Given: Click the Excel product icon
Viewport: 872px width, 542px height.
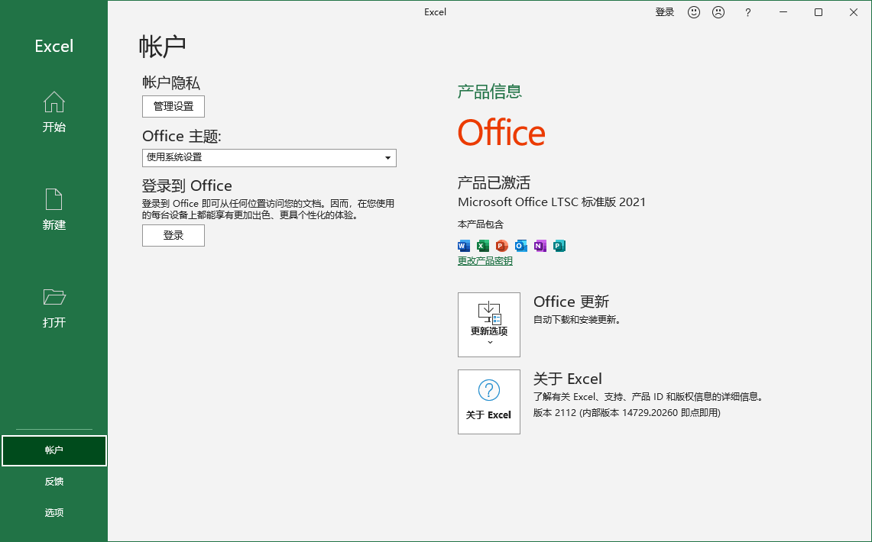Looking at the screenshot, I should (483, 246).
